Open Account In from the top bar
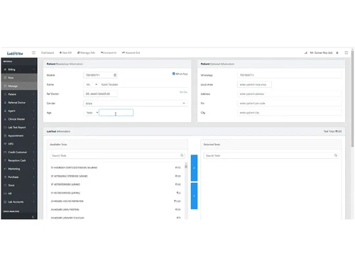The image size is (355, 266). [x=109, y=52]
